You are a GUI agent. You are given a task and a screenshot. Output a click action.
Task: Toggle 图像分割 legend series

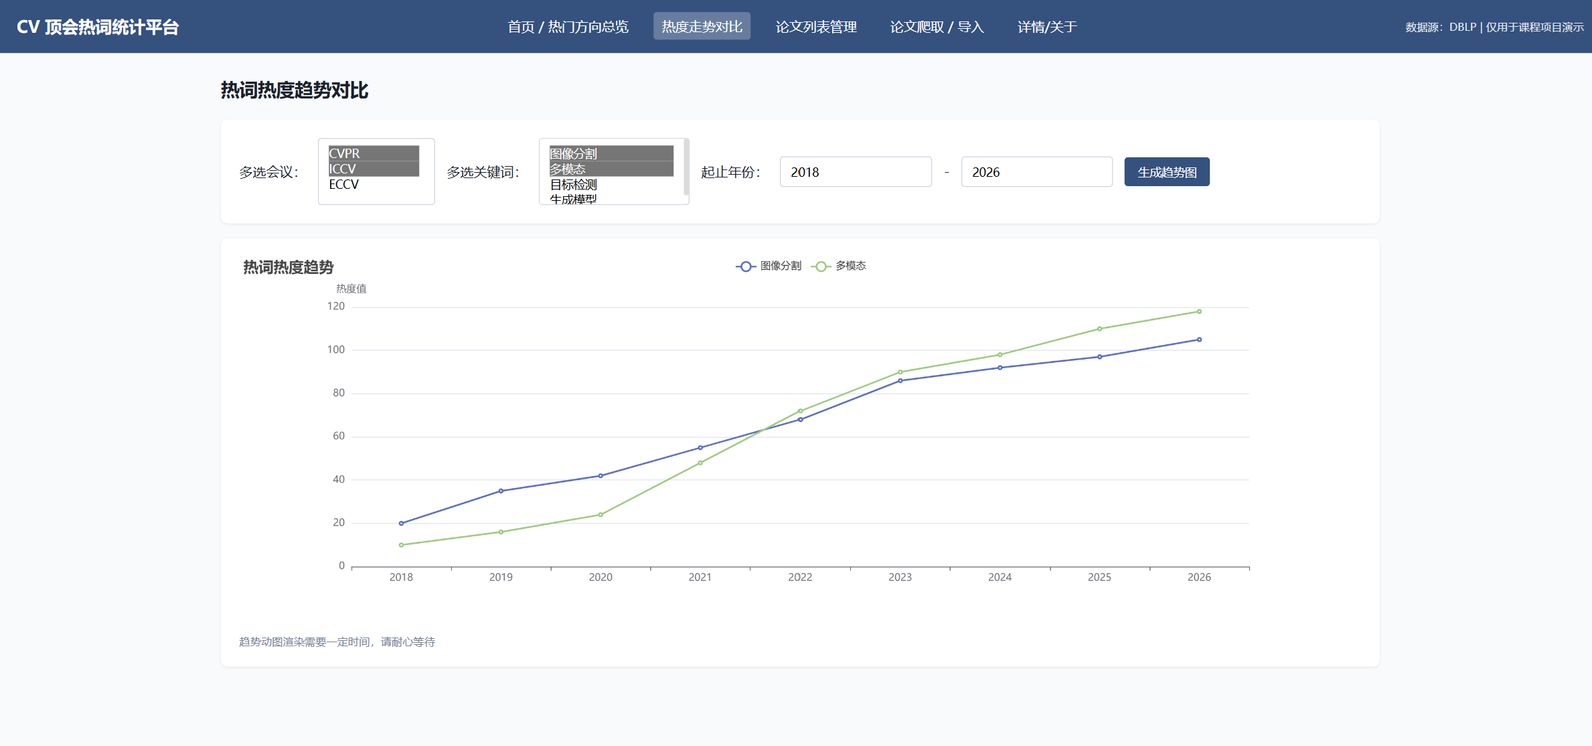[x=769, y=266]
